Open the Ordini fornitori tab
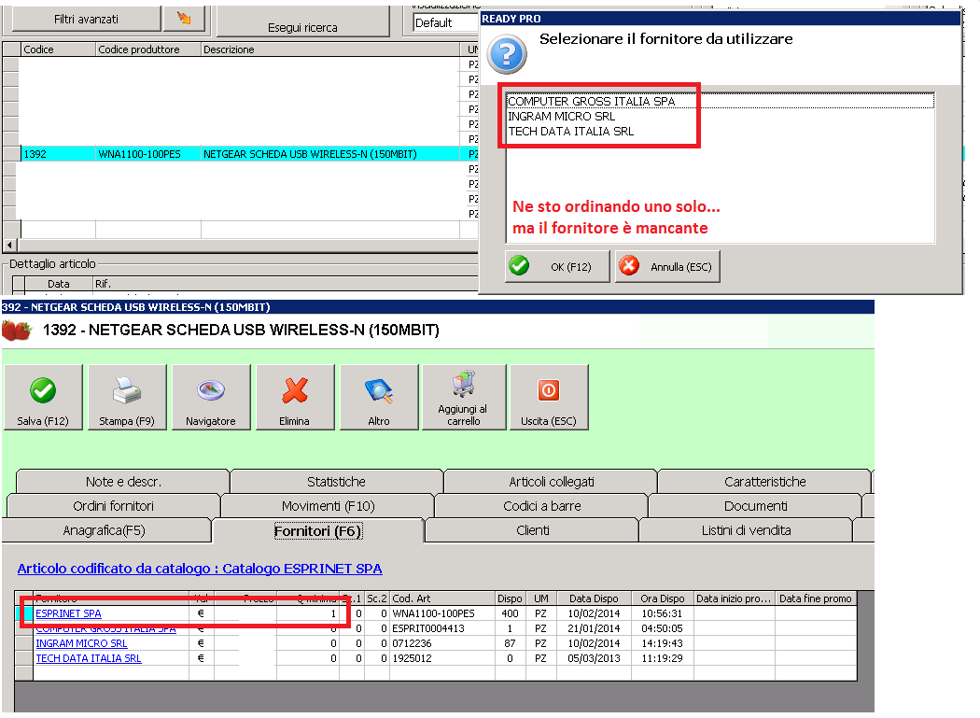Viewport: 980px width, 718px height. click(113, 506)
